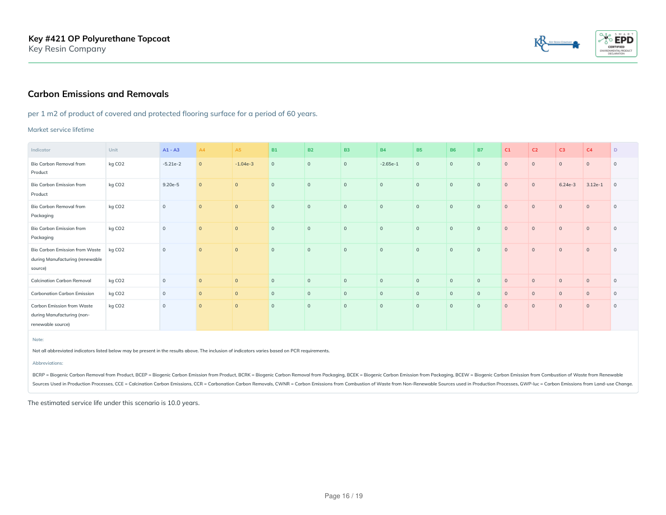Image resolution: width=666 pixels, height=515 pixels.
Task: Select the red C3 column header
Action: coord(562,150)
